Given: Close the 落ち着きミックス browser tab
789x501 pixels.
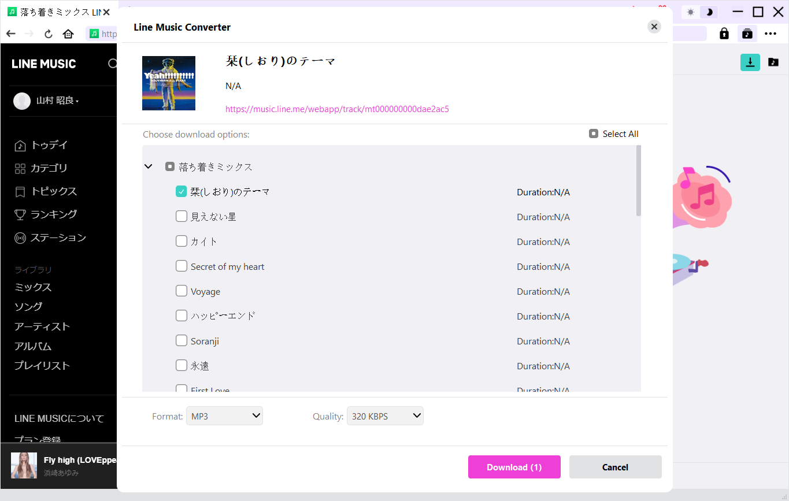Looking at the screenshot, I should (x=106, y=12).
